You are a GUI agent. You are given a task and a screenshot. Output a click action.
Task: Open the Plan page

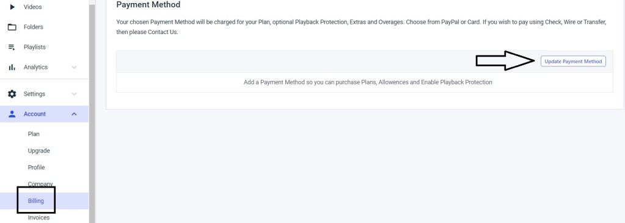pos(34,134)
